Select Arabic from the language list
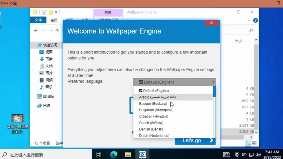This screenshot has height=159, width=283. [x=173, y=97]
